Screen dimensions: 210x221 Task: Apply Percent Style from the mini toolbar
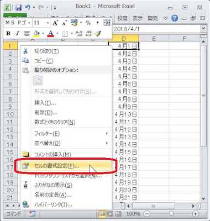pos(88,23)
